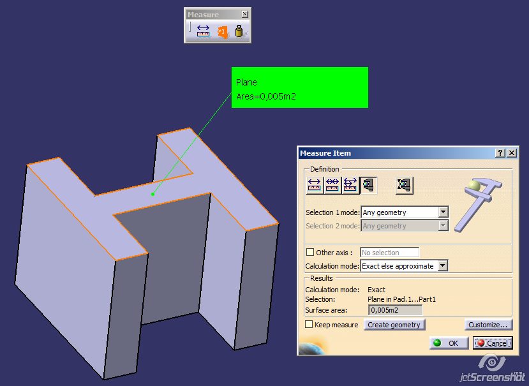Confirm with the OK button

point(449,343)
